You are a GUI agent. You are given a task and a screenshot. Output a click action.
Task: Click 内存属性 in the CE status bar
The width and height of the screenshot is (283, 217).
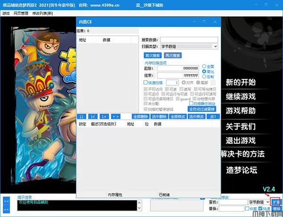coord(115,195)
